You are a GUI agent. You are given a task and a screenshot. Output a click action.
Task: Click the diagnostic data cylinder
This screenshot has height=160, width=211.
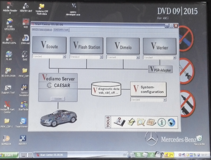coord(106,89)
